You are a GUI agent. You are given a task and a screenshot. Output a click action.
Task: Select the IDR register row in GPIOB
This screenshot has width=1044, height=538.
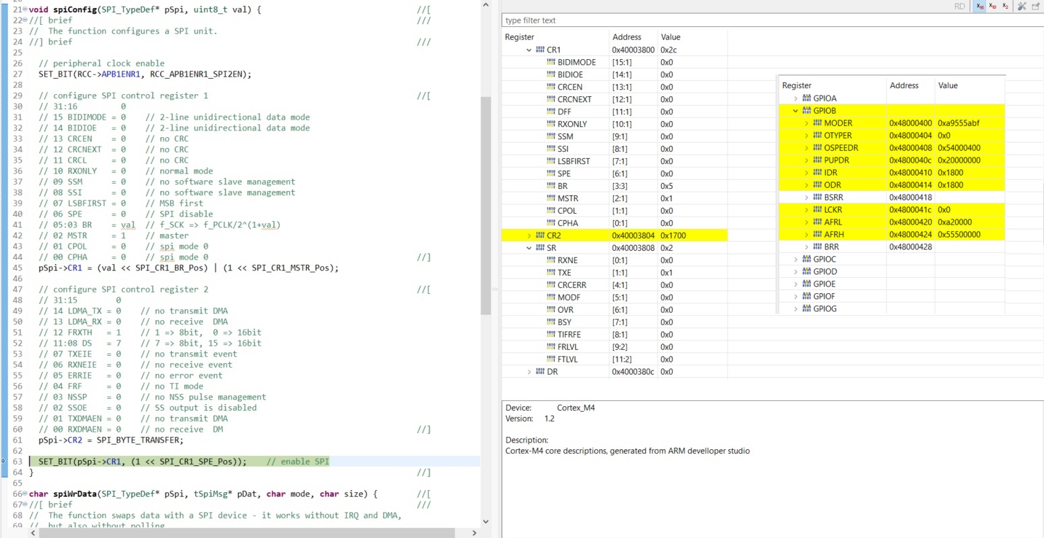[x=892, y=173]
